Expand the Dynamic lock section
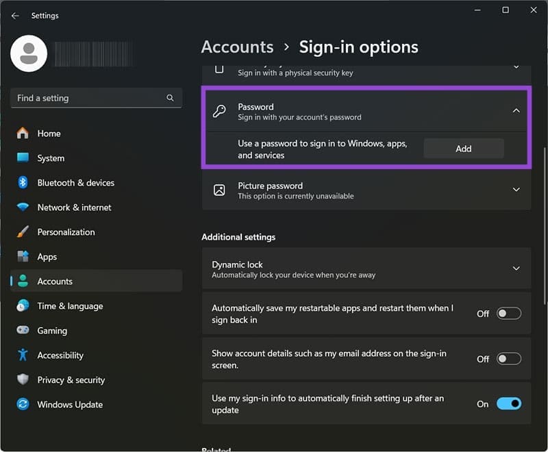Screen dimensions: 548x452 (x=516, y=269)
